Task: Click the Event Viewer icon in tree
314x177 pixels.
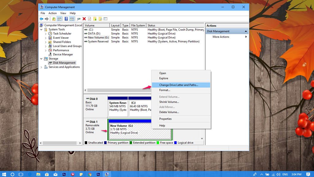Action: tap(50, 38)
